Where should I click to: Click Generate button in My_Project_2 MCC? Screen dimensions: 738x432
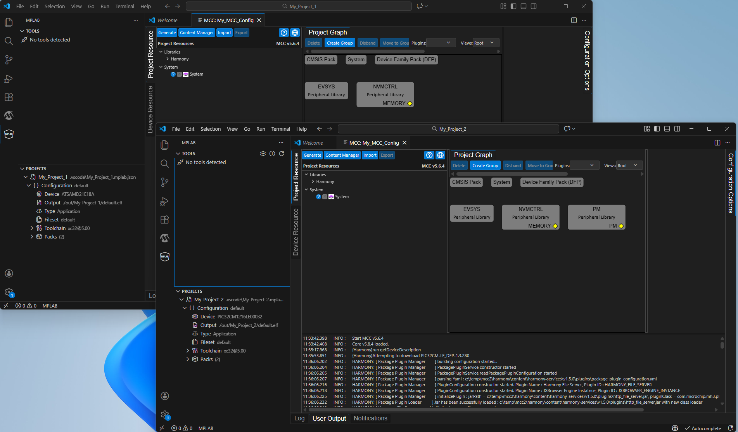click(x=313, y=155)
